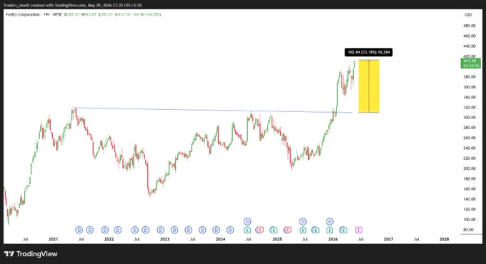Open the green earnings marker above Jul 2024

[x=247, y=230]
